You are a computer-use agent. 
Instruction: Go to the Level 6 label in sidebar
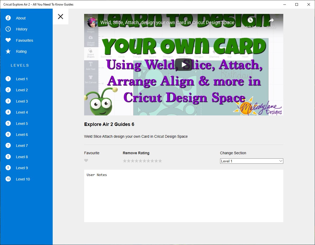(x=22, y=135)
